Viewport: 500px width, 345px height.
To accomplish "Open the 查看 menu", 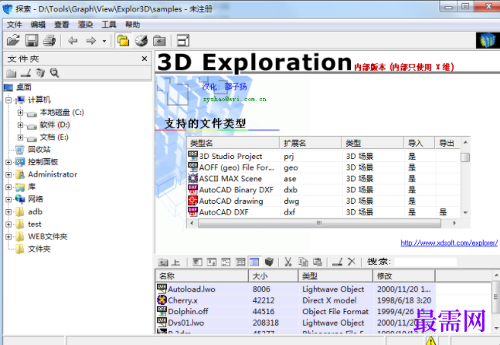I will (62, 25).
